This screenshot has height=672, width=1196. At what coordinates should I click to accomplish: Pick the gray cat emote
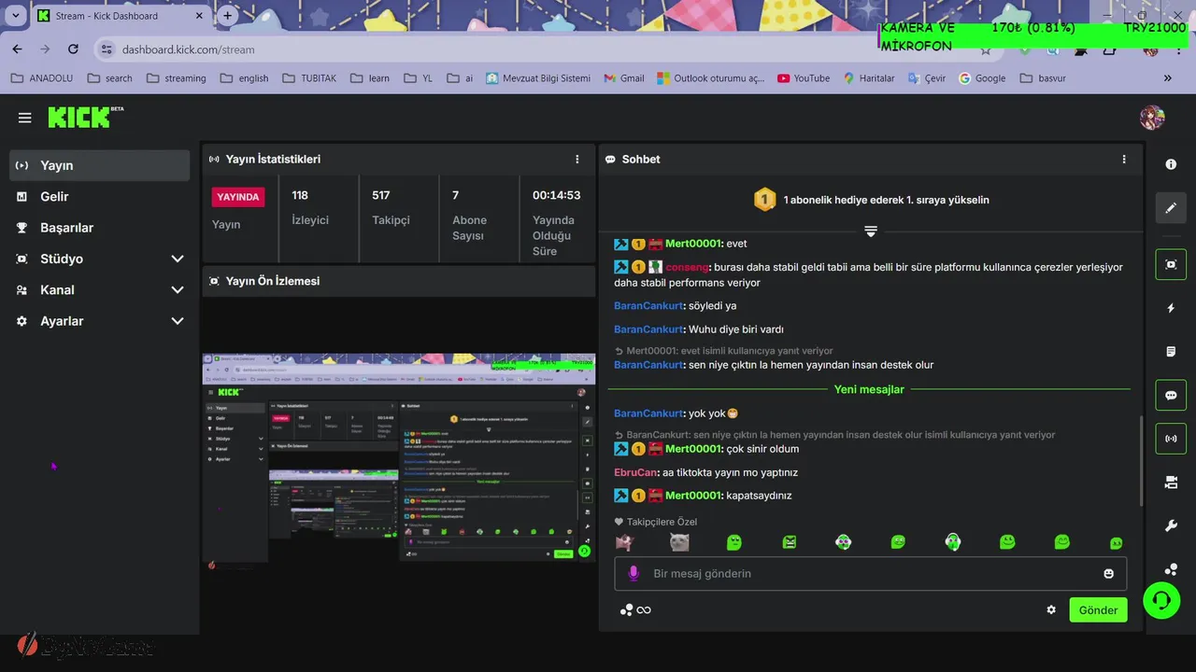(x=679, y=542)
